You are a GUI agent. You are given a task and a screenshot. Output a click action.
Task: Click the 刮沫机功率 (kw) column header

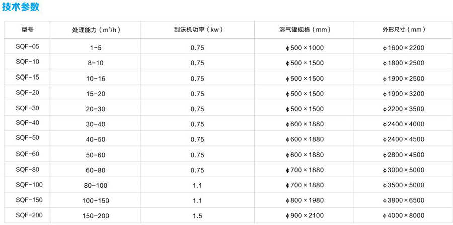click(197, 30)
